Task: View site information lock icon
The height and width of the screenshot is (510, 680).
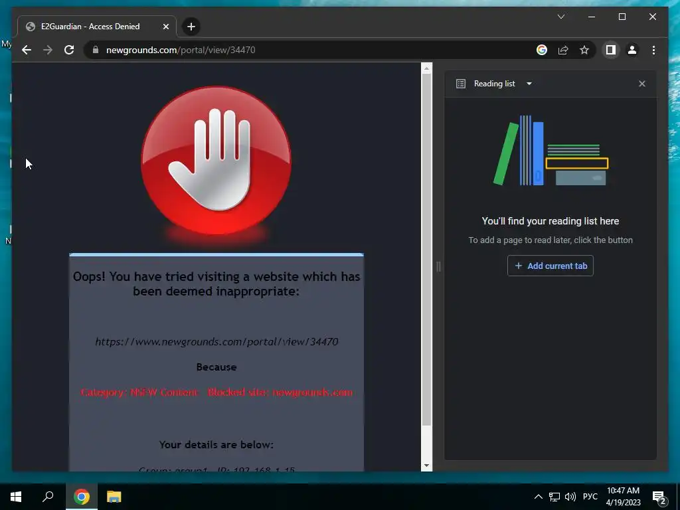Action: [96, 50]
